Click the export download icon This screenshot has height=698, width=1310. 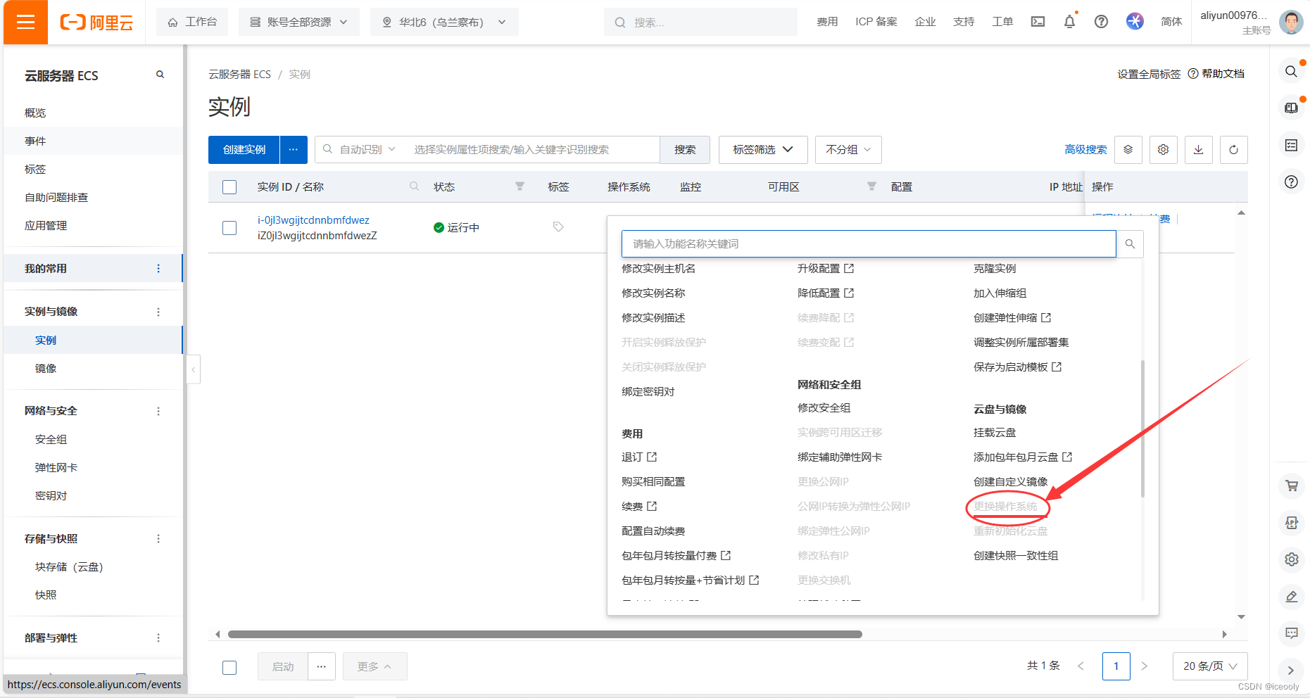tap(1198, 150)
